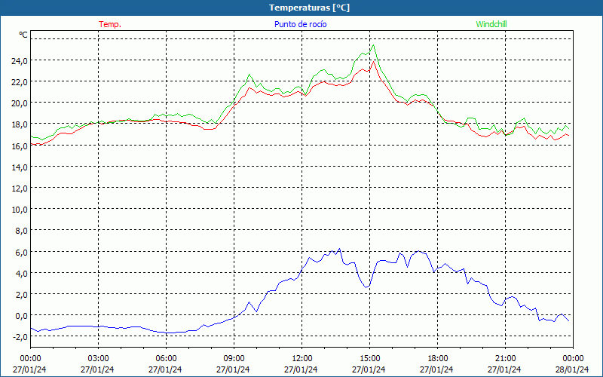The height and width of the screenshot is (377, 603).
Task: Click the 22,0 value on the y-axis
Action: (20, 81)
